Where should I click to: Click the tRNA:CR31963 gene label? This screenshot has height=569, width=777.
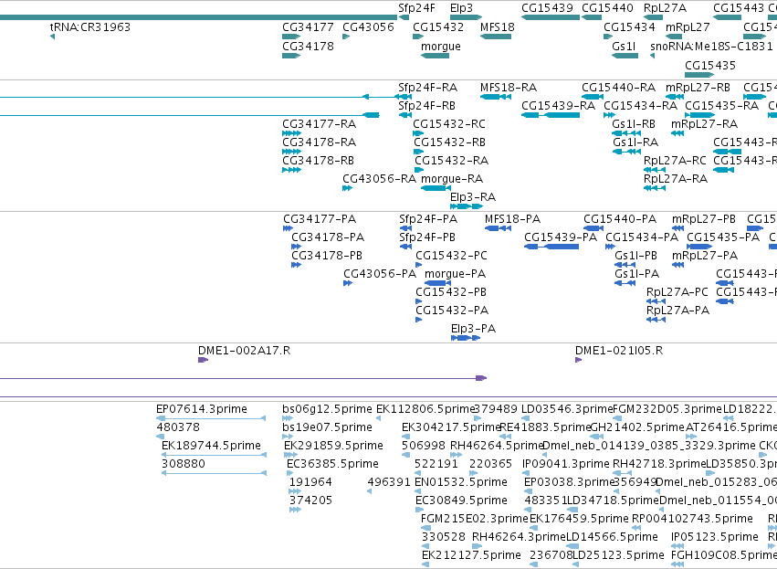pyautogui.click(x=90, y=27)
